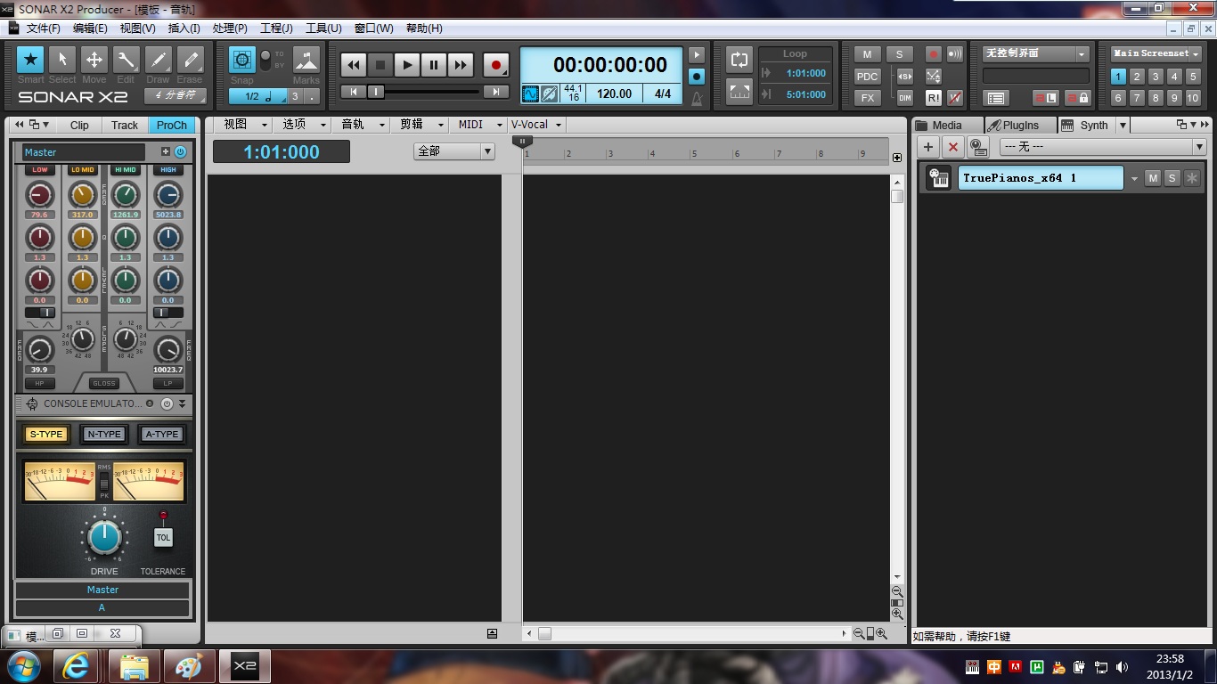Choose the Erase tool
The image size is (1217, 684).
[x=190, y=61]
